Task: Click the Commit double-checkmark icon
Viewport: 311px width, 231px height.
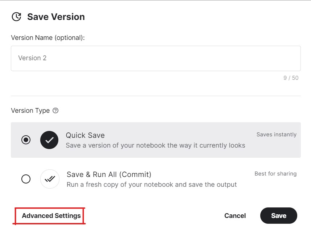Action: (x=50, y=179)
